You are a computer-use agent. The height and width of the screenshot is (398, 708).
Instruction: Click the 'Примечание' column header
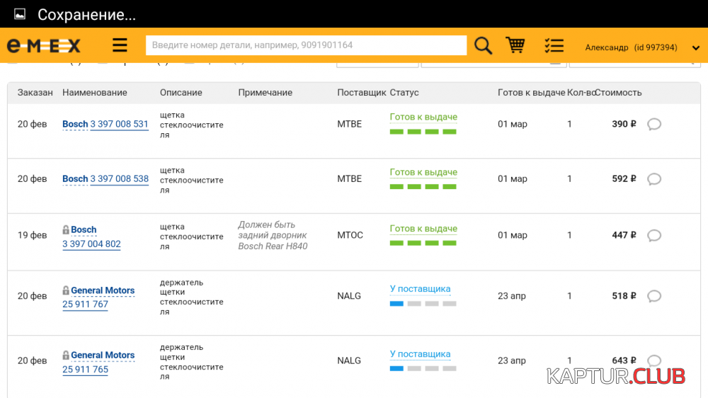pyautogui.click(x=265, y=93)
